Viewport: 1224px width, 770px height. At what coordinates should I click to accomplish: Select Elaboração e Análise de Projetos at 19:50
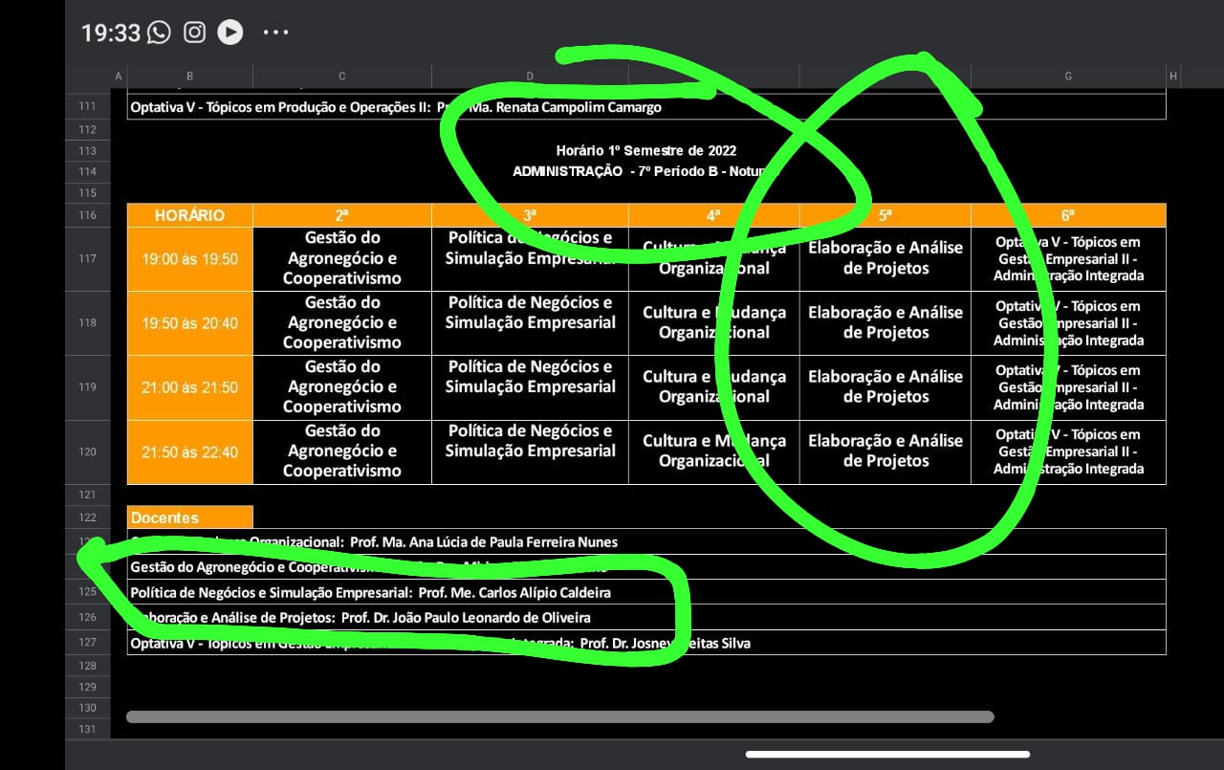tap(885, 322)
